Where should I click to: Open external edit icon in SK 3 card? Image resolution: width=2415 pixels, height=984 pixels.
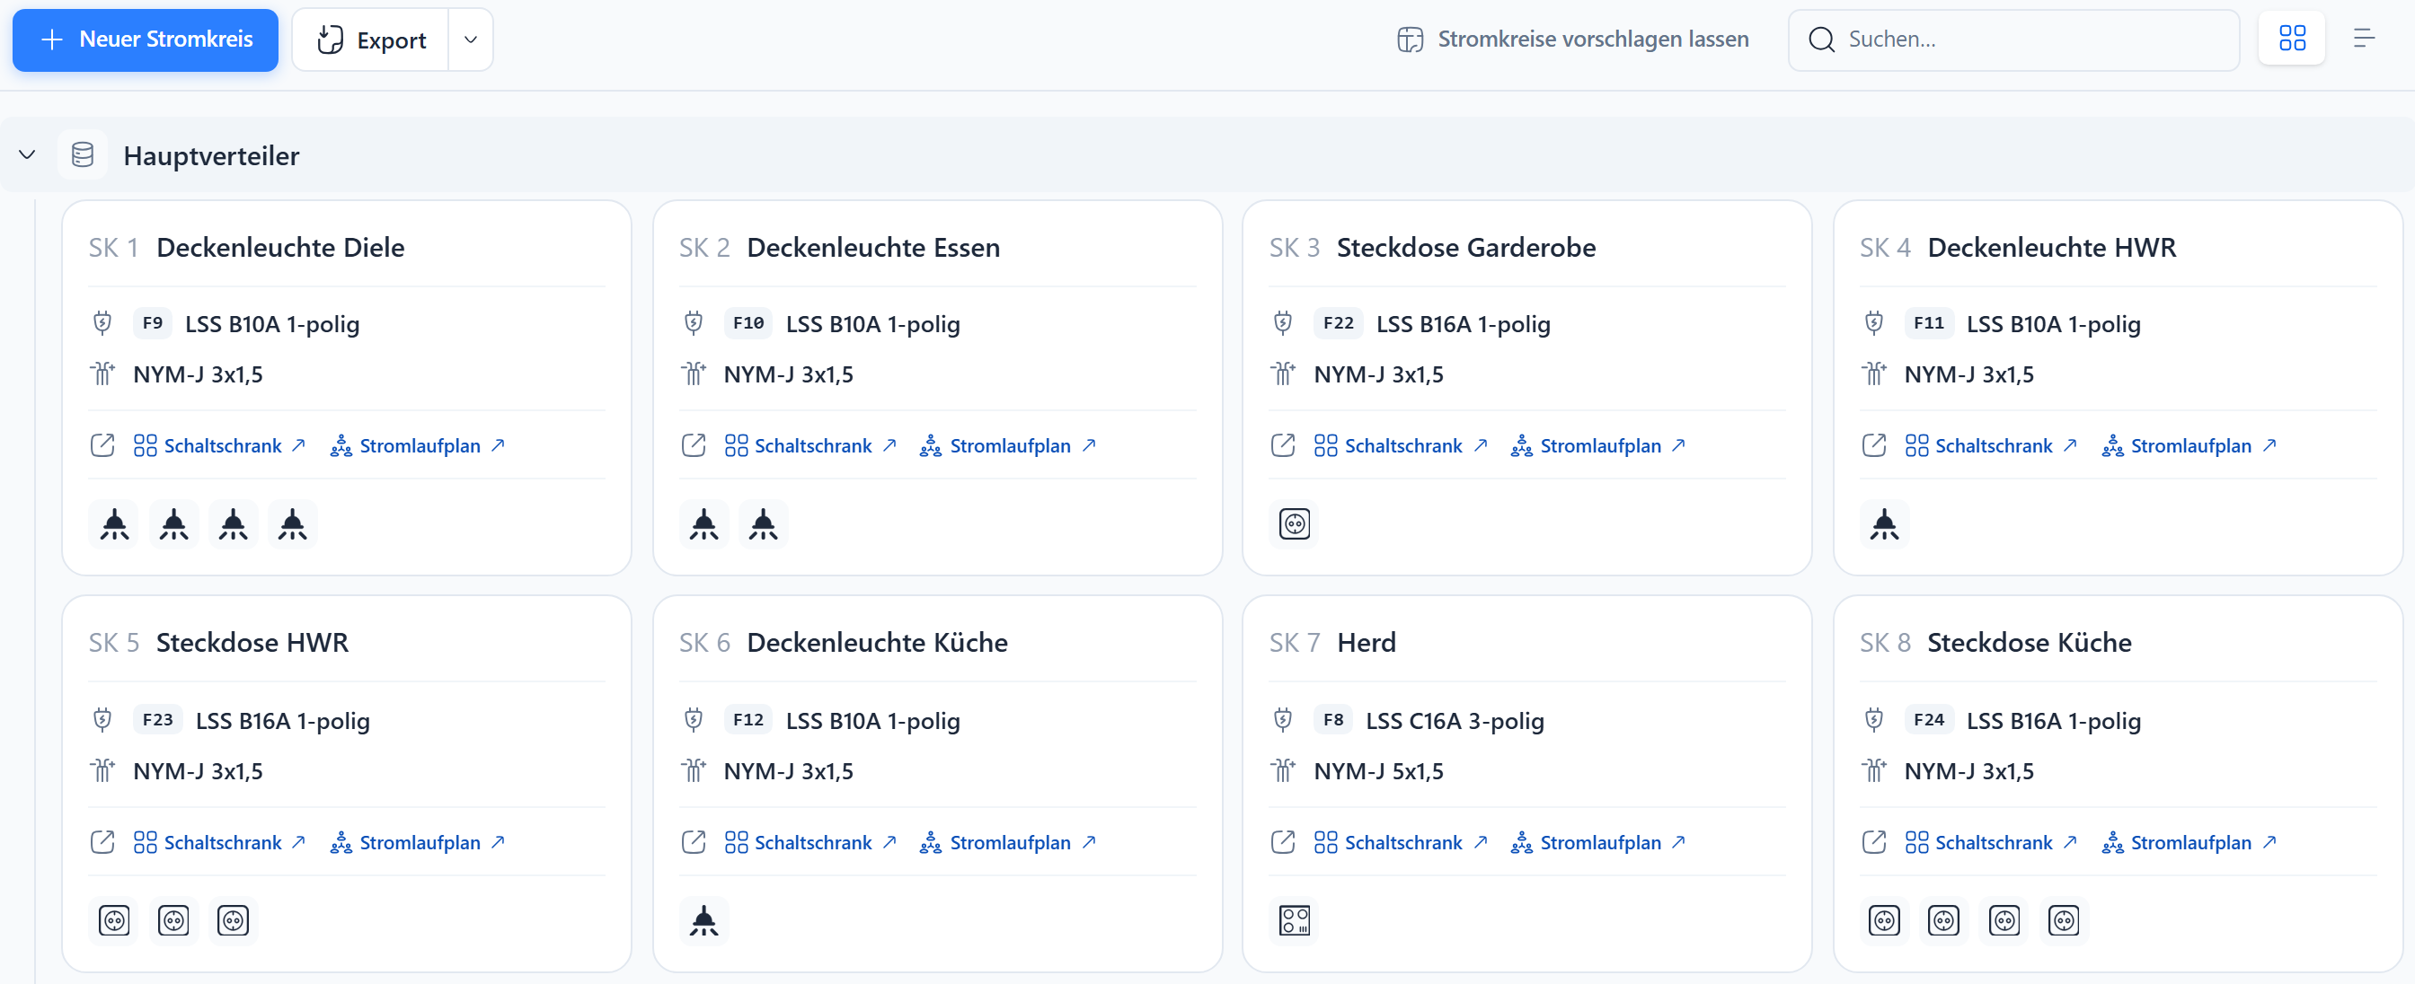tap(1282, 445)
